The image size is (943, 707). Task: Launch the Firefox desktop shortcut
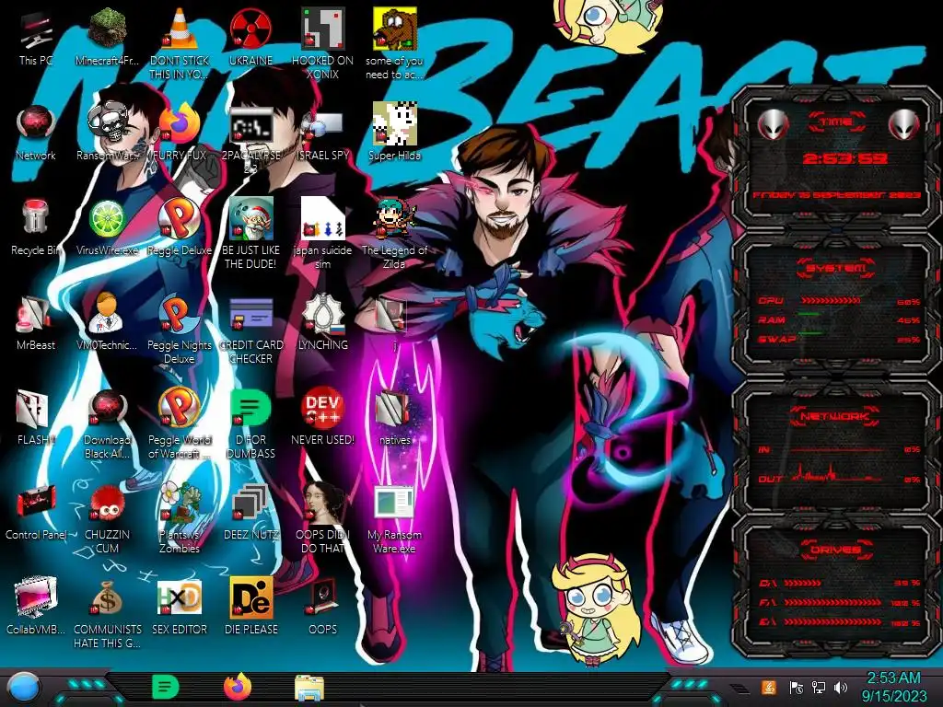pyautogui.click(x=180, y=124)
